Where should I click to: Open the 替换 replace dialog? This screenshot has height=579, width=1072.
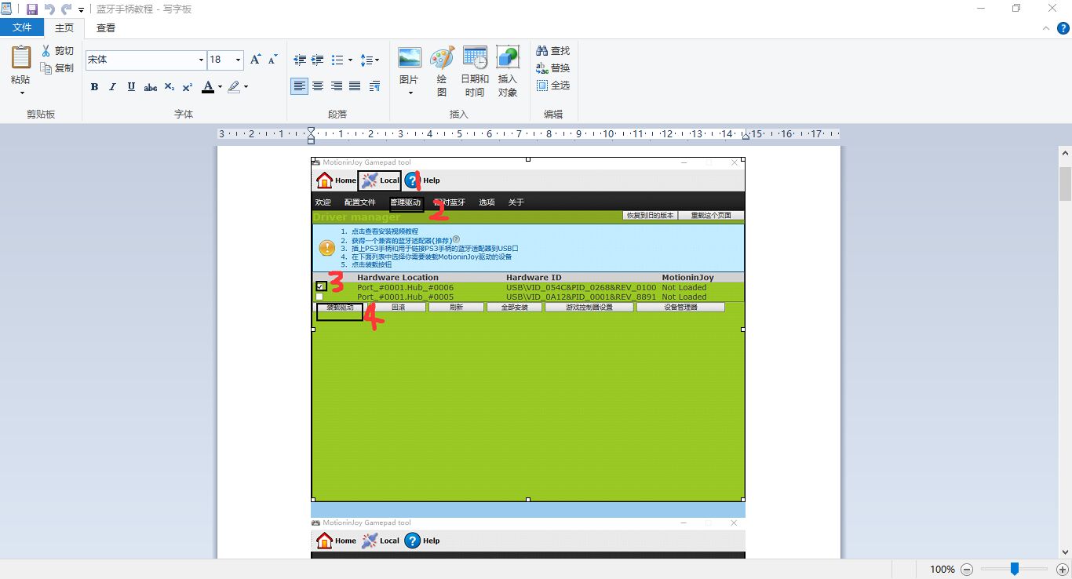click(553, 68)
